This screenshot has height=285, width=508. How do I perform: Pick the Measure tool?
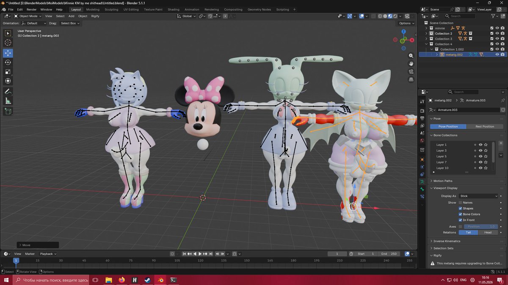tap(8, 101)
